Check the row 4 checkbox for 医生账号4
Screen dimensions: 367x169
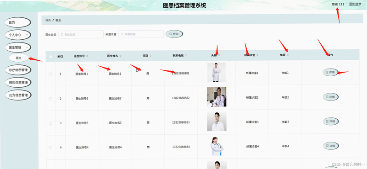[50, 148]
